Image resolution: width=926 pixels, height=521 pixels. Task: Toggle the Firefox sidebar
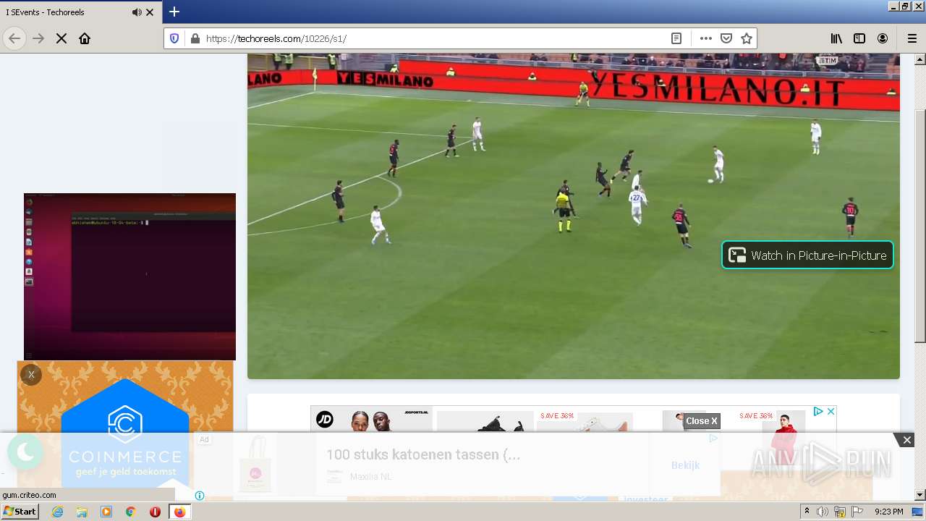pos(859,38)
